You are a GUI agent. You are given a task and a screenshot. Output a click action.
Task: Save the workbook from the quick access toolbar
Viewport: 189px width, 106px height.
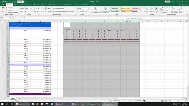(3, 1)
